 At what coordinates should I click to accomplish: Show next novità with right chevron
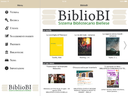(125, 45)
